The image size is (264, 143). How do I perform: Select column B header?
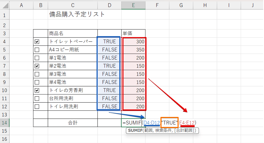click(x=41, y=5)
